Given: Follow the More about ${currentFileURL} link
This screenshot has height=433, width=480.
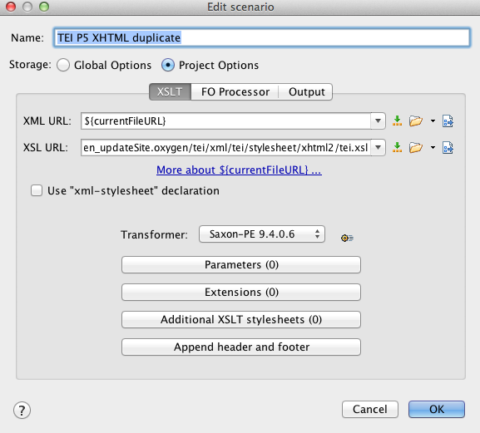Looking at the screenshot, I should [x=239, y=170].
